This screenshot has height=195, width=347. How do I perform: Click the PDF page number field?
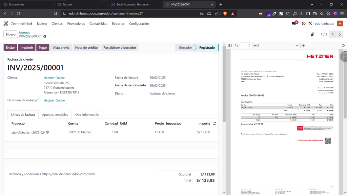pyautogui.click(x=246, y=46)
